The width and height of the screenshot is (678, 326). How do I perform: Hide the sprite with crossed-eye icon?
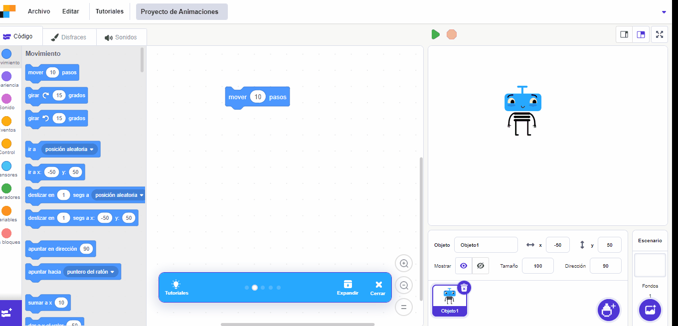pos(481,266)
